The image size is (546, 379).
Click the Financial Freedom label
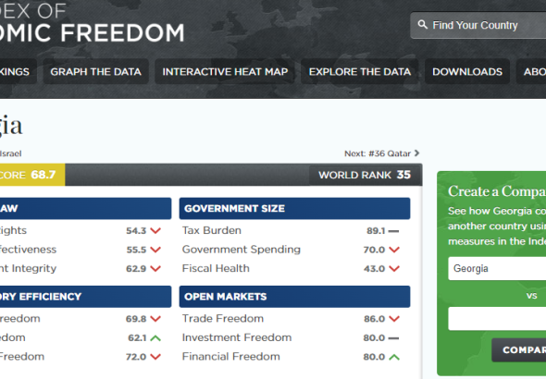click(230, 357)
